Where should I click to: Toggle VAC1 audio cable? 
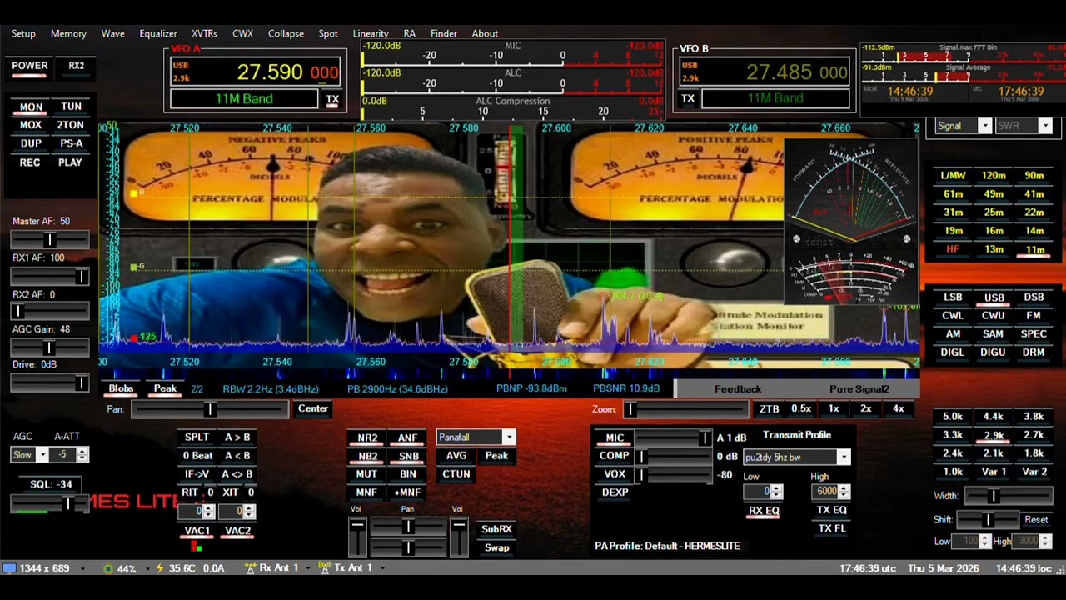point(197,531)
